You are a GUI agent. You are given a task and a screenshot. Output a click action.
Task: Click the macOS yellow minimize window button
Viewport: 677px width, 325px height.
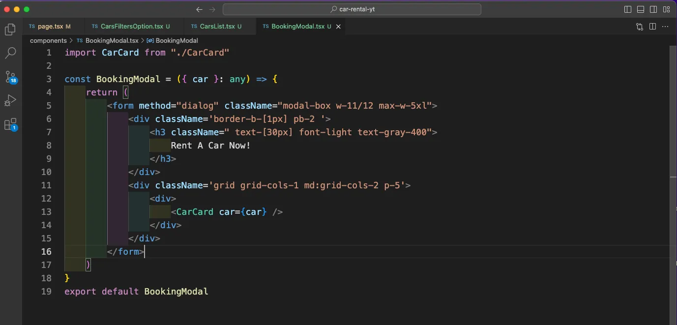pos(17,9)
